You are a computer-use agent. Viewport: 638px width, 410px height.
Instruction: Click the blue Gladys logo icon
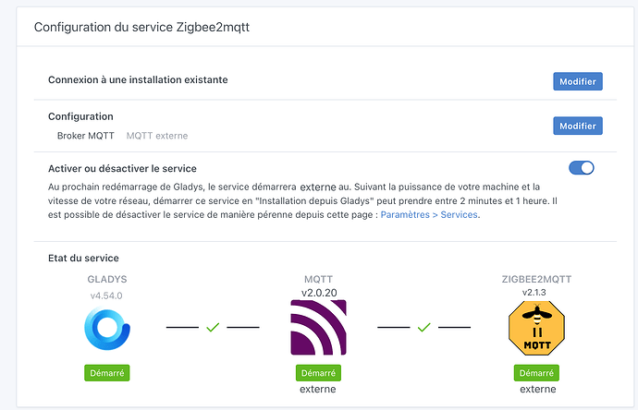click(x=106, y=327)
